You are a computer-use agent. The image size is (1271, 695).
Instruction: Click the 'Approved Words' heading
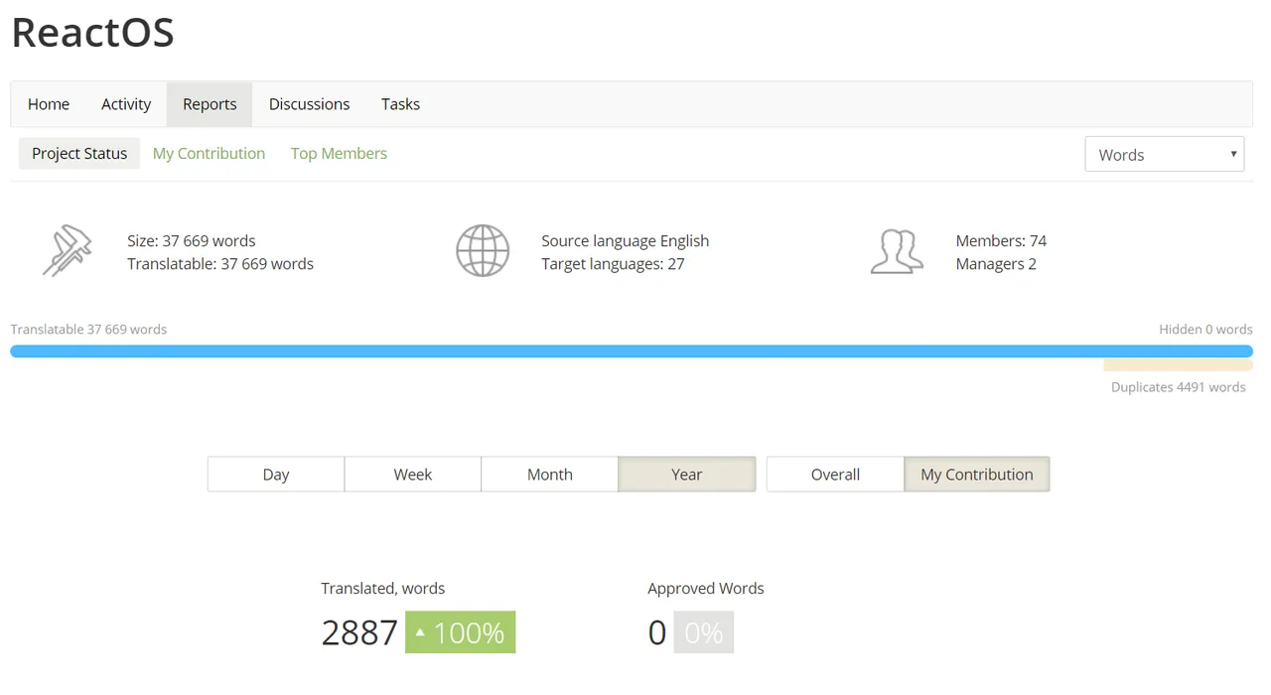[x=706, y=589]
